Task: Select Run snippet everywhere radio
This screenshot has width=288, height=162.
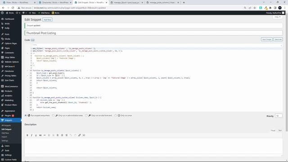Action: (26, 116)
